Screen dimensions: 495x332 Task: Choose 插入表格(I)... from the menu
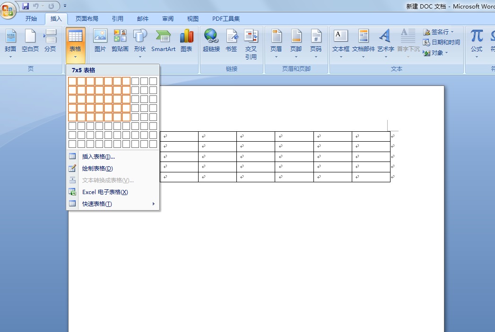pos(113,156)
